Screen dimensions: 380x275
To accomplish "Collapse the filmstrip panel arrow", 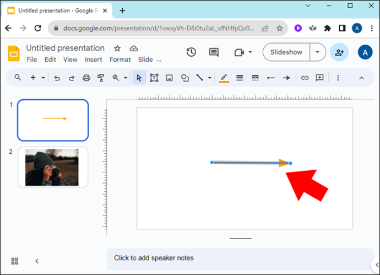I will (x=37, y=261).
